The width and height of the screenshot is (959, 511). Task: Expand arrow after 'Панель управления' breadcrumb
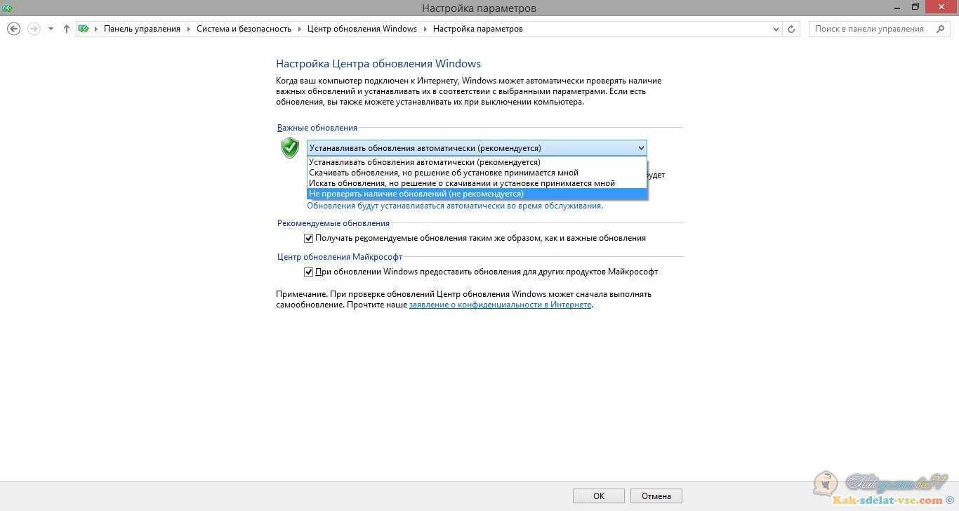pyautogui.click(x=188, y=29)
